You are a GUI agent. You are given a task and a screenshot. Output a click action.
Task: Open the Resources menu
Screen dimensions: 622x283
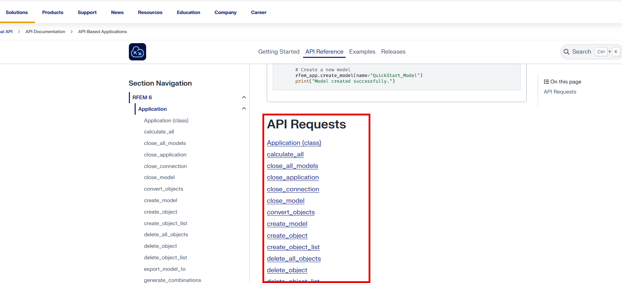click(x=150, y=12)
